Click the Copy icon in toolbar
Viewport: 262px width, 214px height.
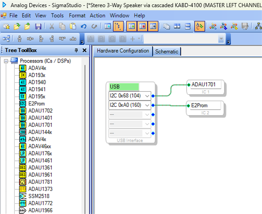coord(62,26)
